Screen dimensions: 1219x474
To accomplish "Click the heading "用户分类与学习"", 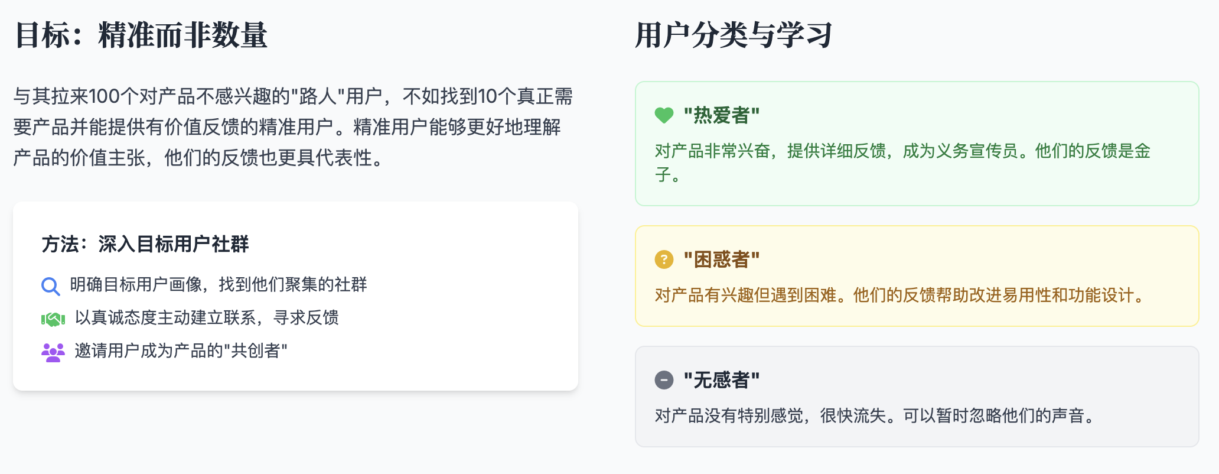I will click(734, 35).
